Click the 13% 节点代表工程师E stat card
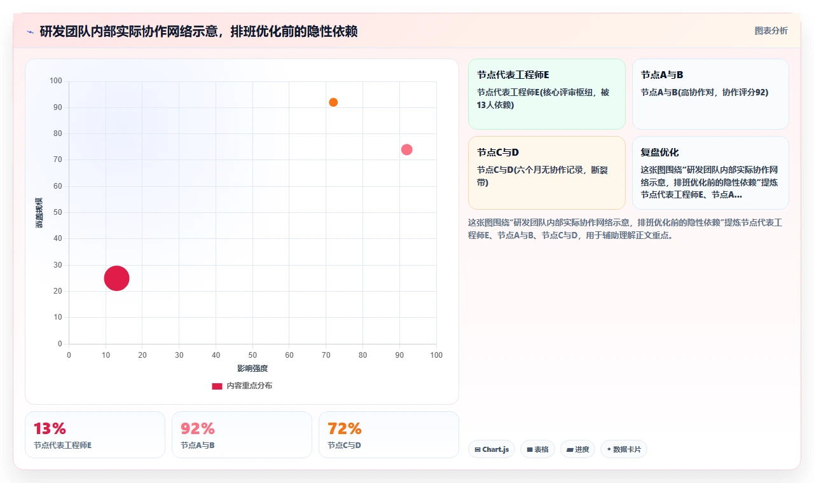The image size is (814, 483). [x=95, y=435]
